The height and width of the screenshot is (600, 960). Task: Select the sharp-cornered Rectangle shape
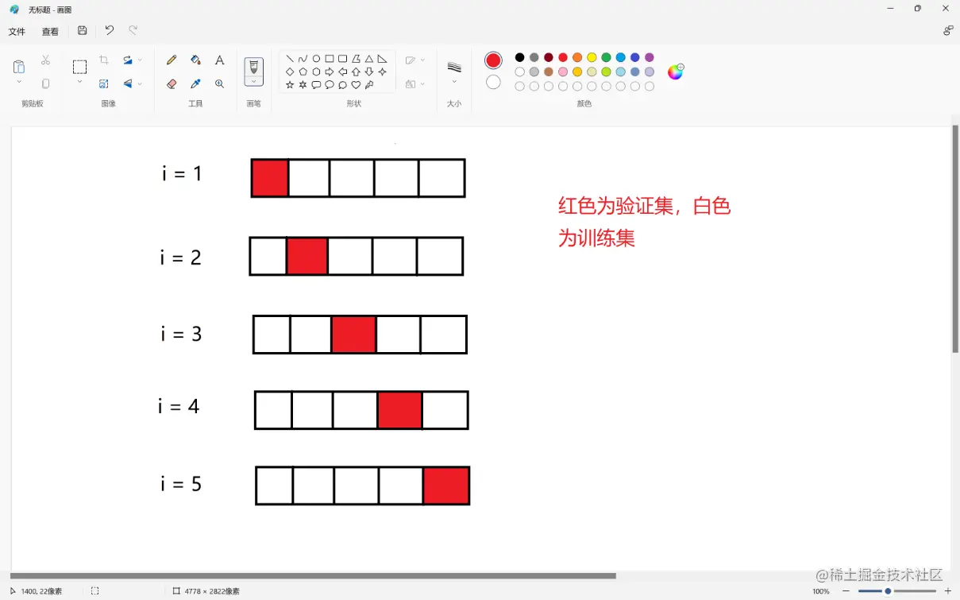pos(330,59)
